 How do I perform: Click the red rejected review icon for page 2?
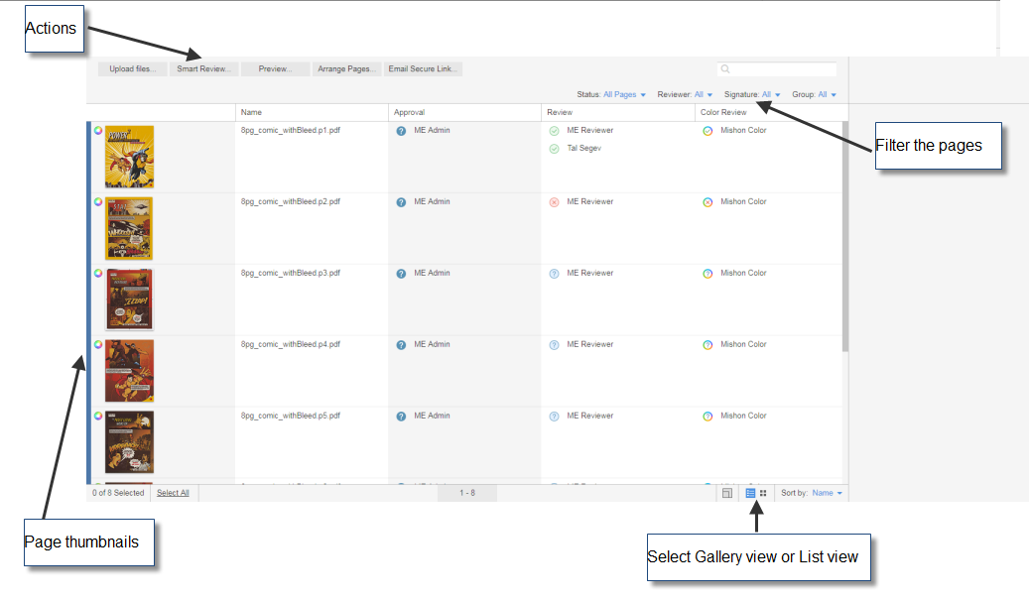(554, 202)
